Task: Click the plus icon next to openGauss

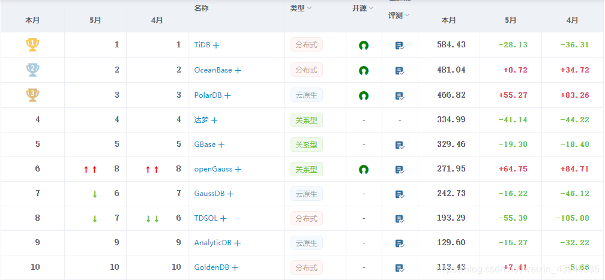Action: point(238,169)
